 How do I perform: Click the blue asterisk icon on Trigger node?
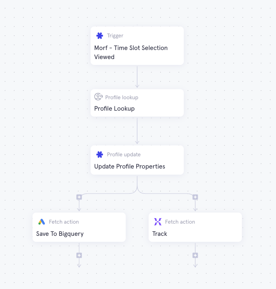click(100, 35)
